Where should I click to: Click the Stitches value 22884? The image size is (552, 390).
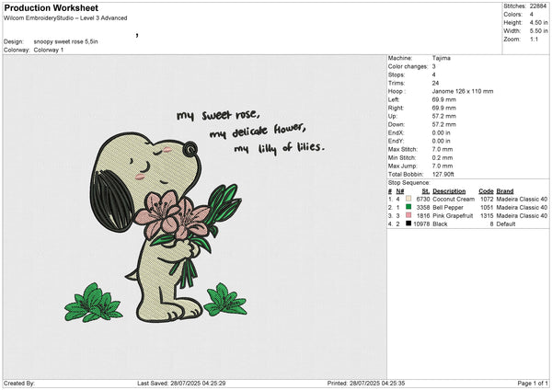pyautogui.click(x=538, y=6)
